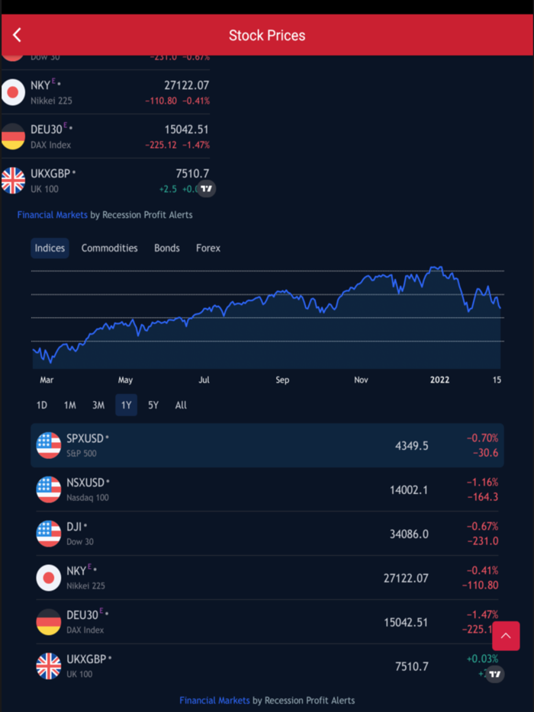Select the 1D time range
Image resolution: width=534 pixels, height=712 pixels.
pos(42,405)
